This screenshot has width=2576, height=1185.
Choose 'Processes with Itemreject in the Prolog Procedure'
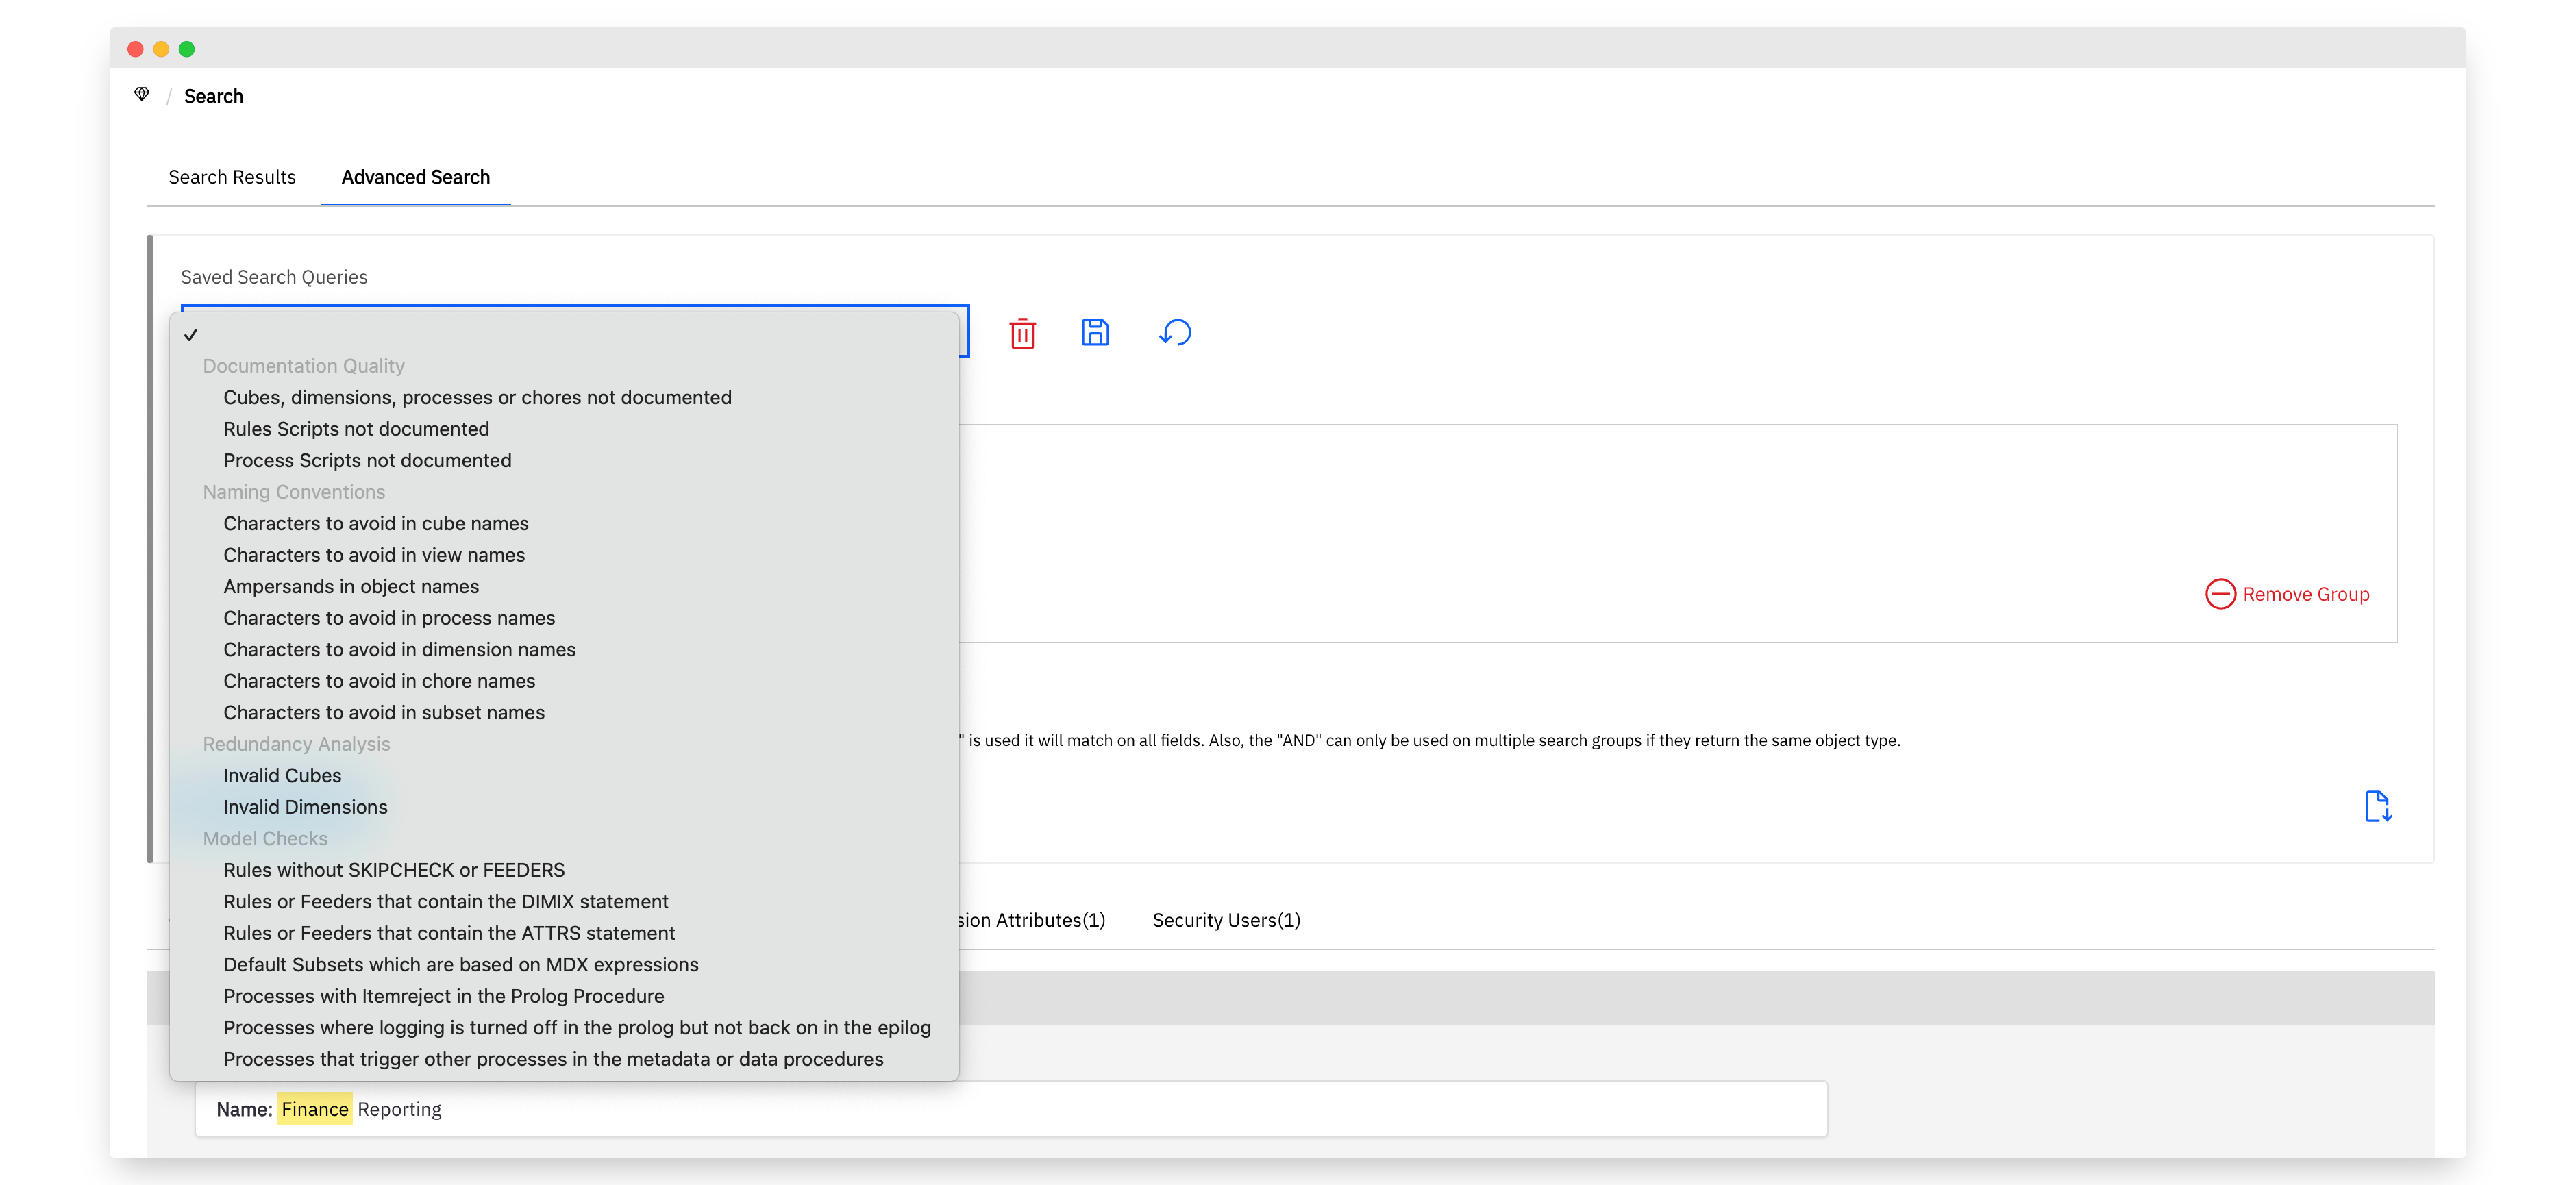click(444, 996)
